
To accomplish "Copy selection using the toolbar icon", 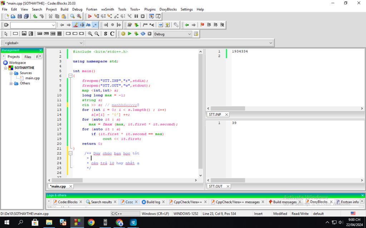I will 57,16.
